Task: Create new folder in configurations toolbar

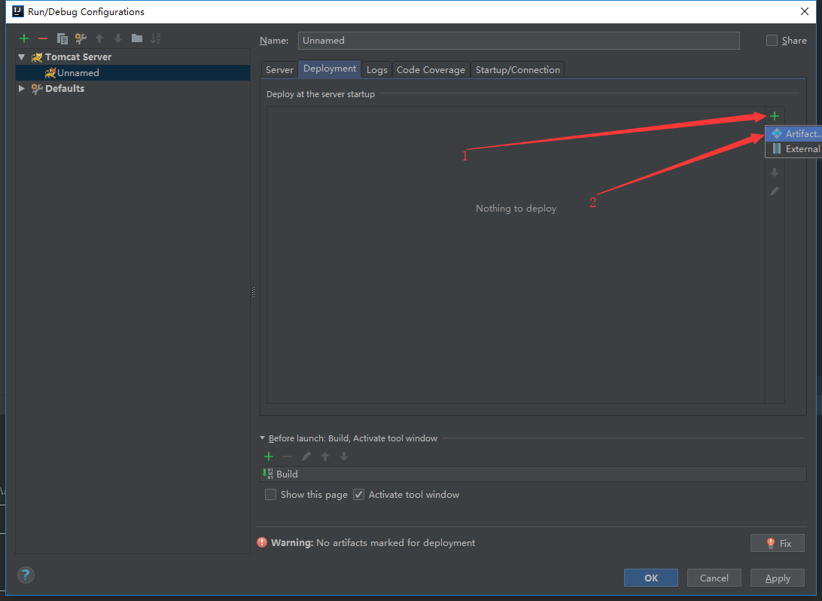Action: coord(136,38)
